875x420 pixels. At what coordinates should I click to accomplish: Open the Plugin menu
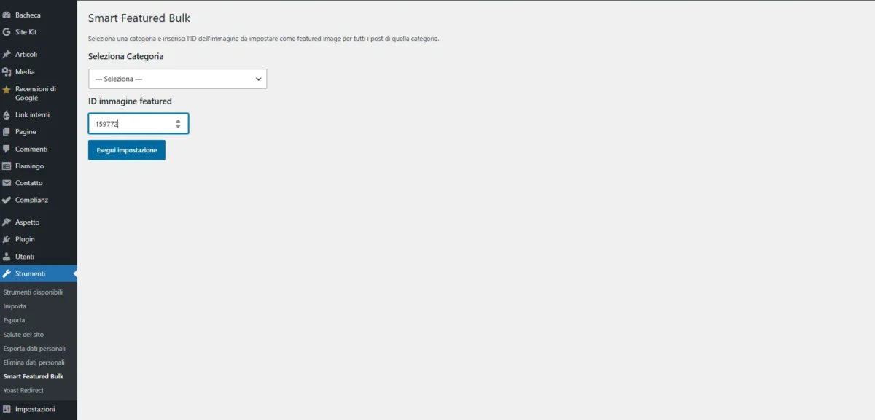coord(39,239)
